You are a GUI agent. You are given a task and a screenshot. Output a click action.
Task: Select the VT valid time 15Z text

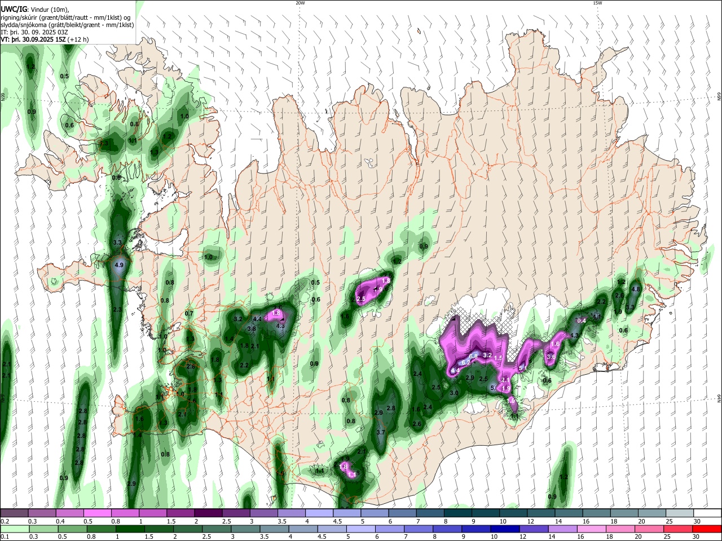coord(33,39)
